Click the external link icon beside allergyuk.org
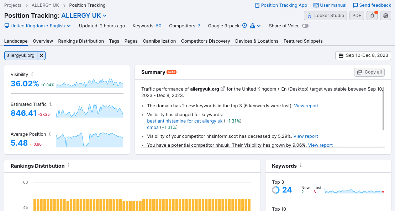395x211 pixels. (223, 89)
